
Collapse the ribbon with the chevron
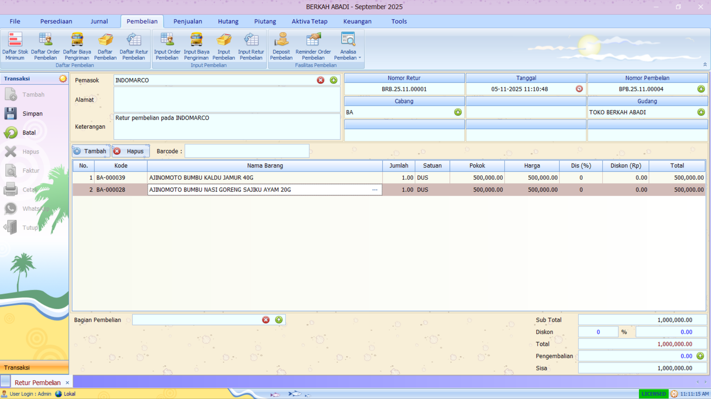click(x=705, y=65)
